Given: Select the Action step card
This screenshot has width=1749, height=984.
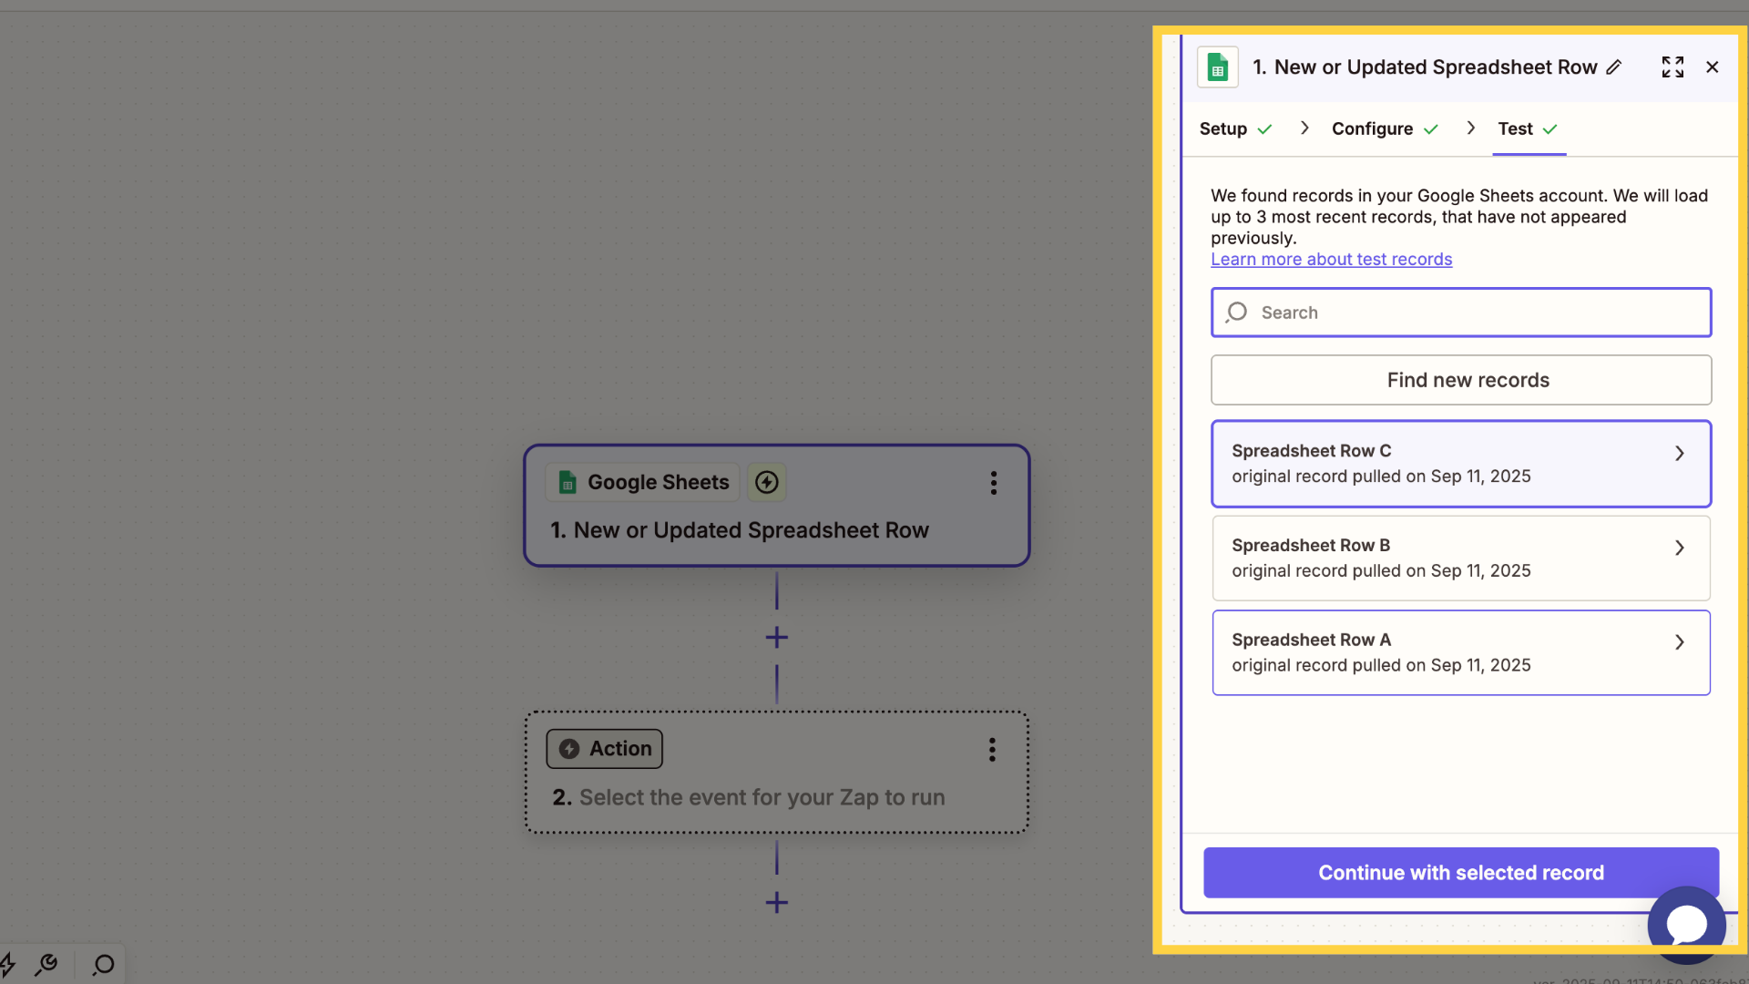Looking at the screenshot, I should click(x=777, y=773).
